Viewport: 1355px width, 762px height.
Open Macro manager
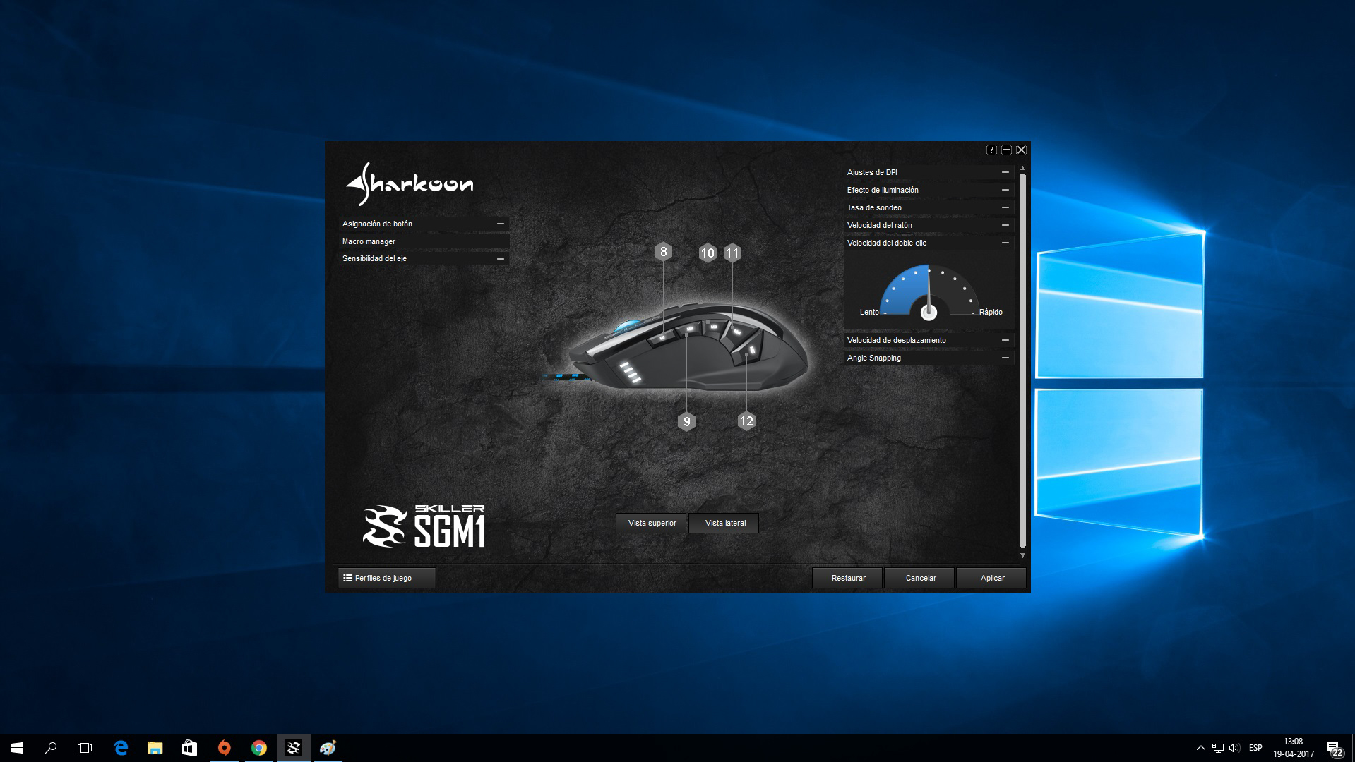click(424, 241)
